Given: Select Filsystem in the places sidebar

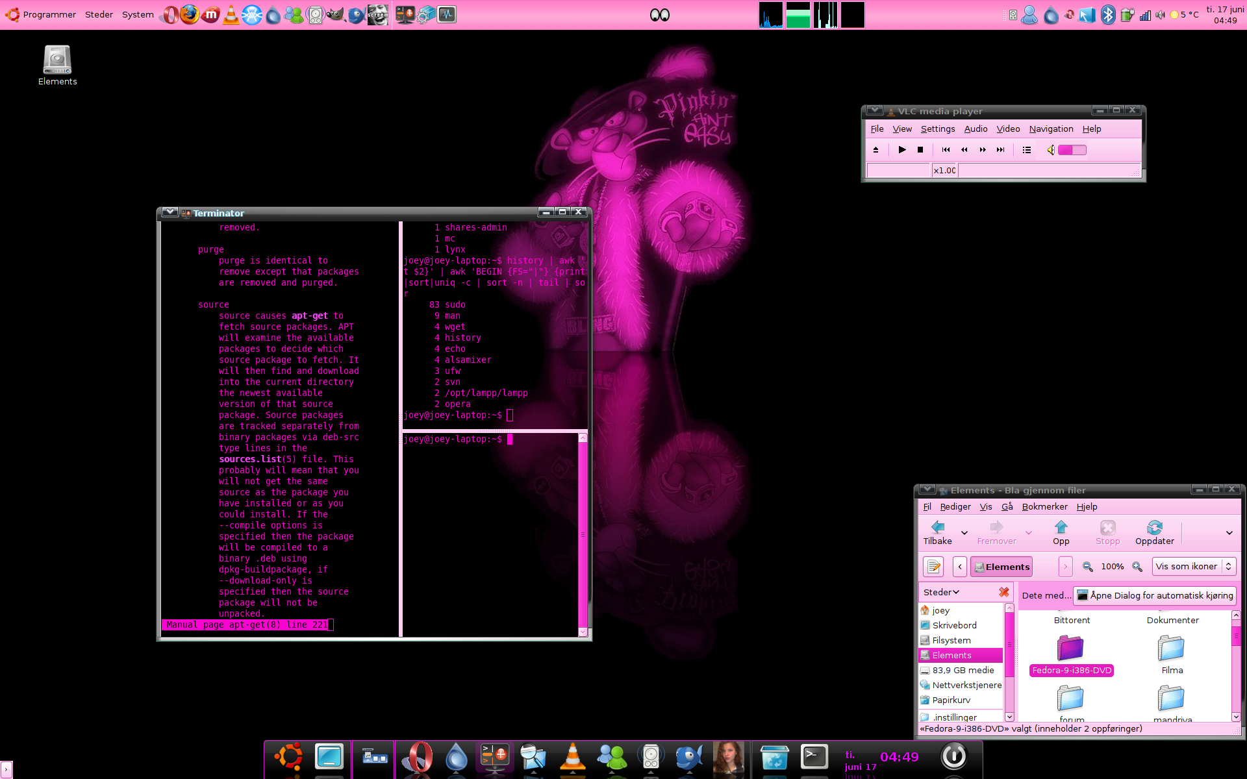Looking at the screenshot, I should 961,641.
